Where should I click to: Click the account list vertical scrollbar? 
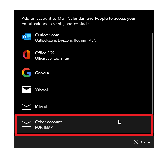[153, 77]
